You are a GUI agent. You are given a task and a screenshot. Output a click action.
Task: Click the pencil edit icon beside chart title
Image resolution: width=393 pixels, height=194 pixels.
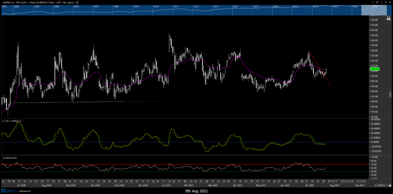tap(77, 2)
